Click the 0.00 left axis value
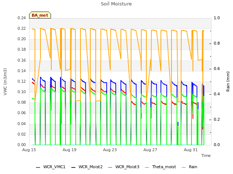233x174 pixels. [22, 145]
